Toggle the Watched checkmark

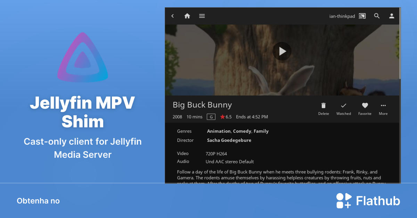point(343,106)
